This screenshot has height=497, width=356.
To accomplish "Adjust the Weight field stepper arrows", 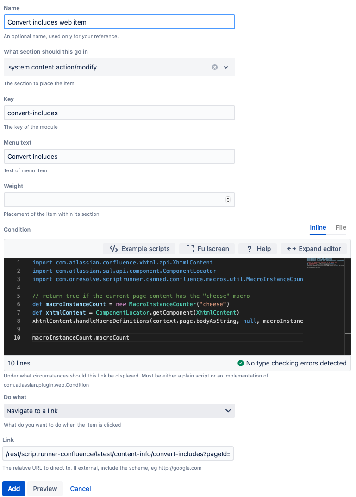I will pos(228,200).
